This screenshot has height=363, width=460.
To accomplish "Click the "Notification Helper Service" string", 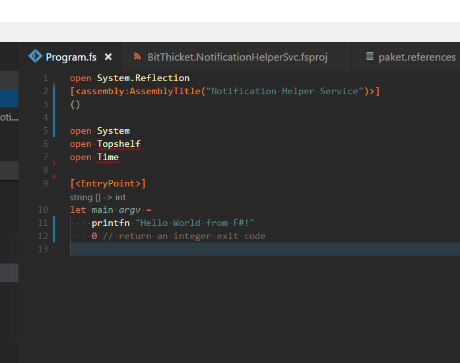I will 284,92.
